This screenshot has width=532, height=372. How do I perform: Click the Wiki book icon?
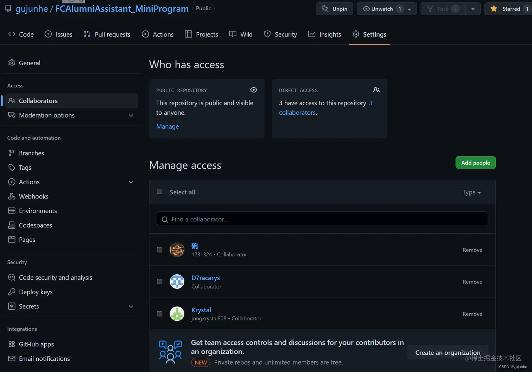pos(233,34)
